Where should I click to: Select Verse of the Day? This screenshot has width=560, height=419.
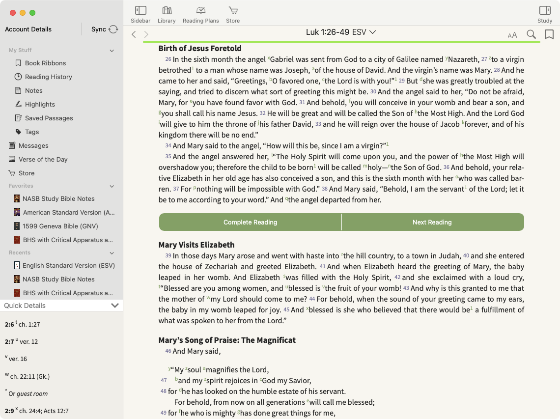[43, 159]
